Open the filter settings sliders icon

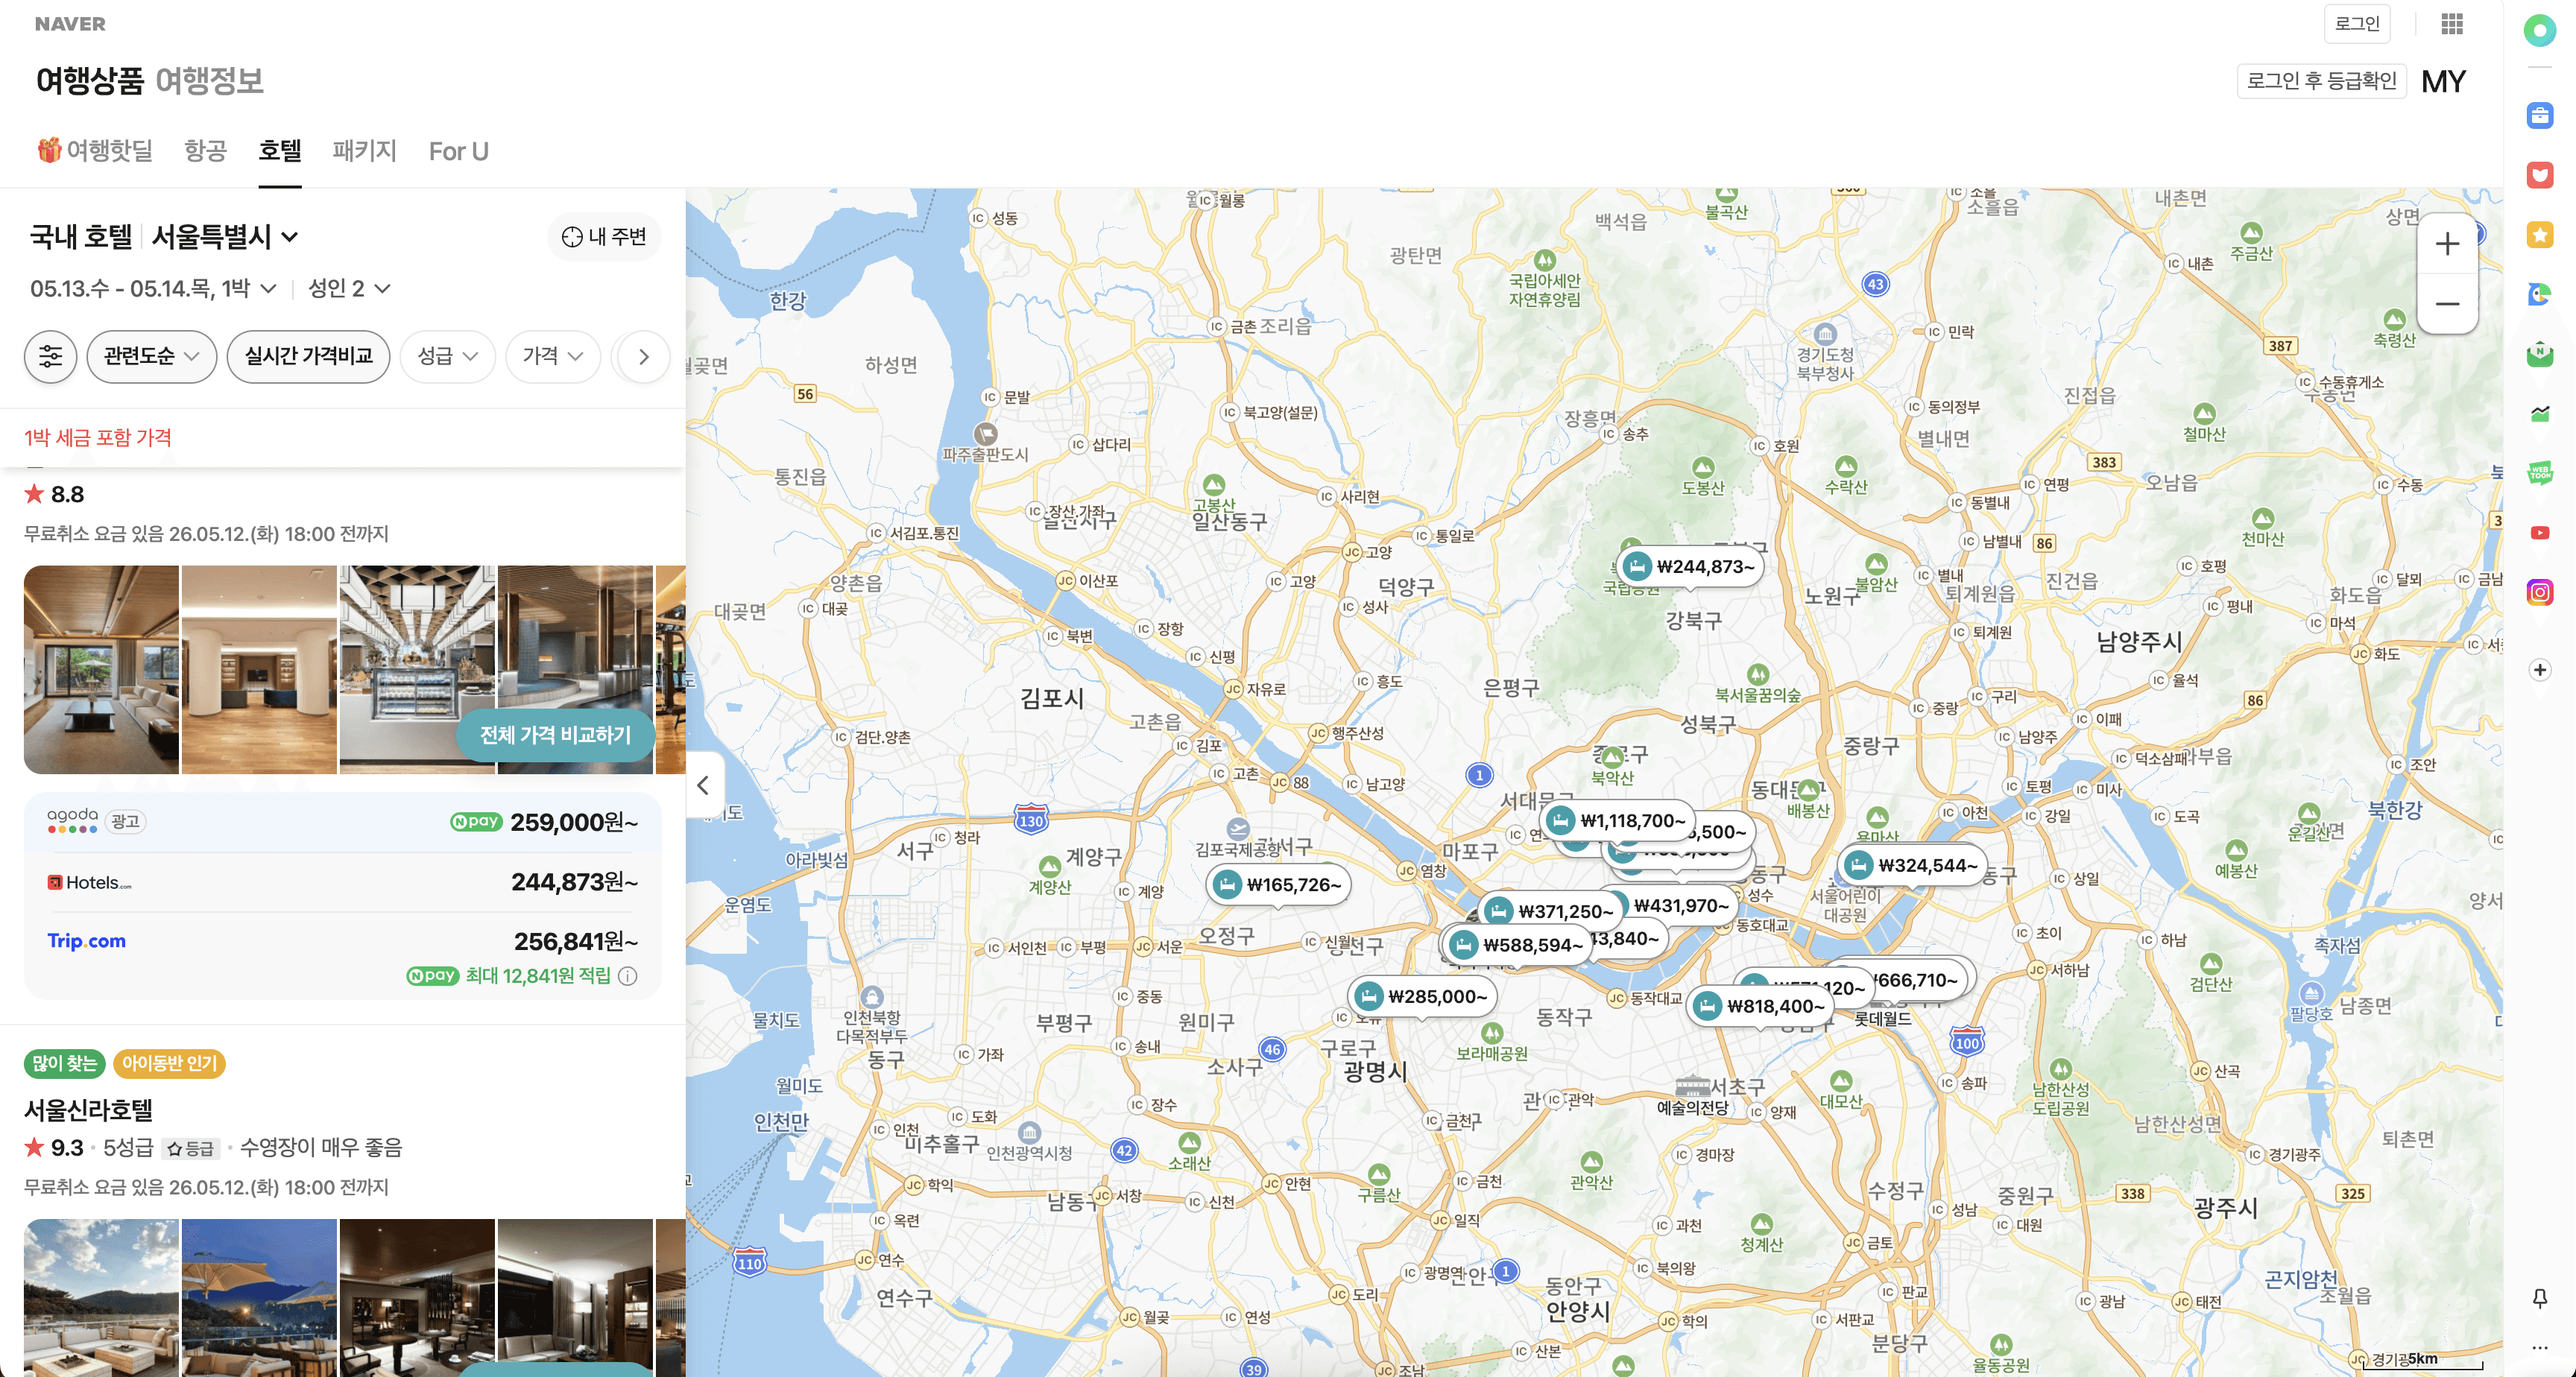[x=50, y=356]
